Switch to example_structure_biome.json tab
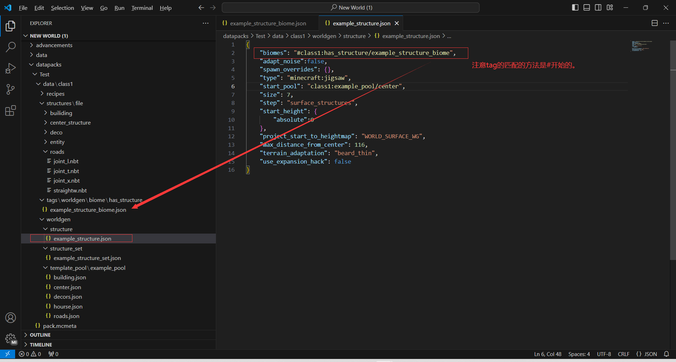Screen dimensions: 676x362 pos(268,23)
